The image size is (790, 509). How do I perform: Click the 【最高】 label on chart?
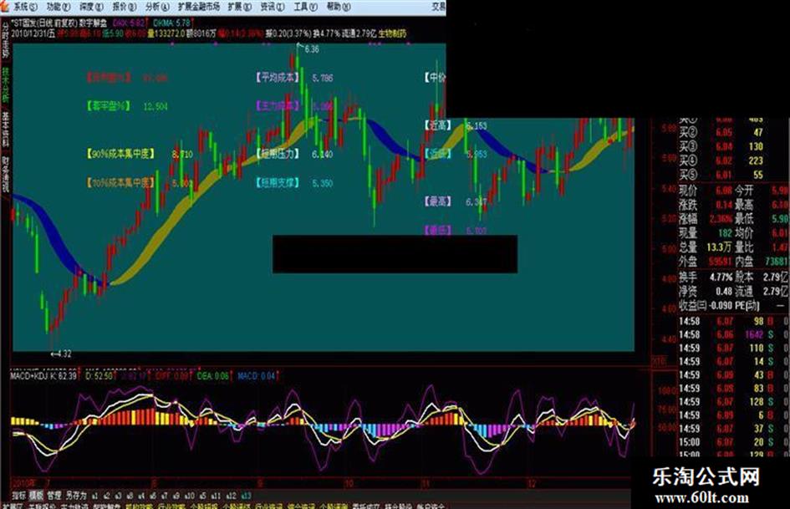(438, 201)
